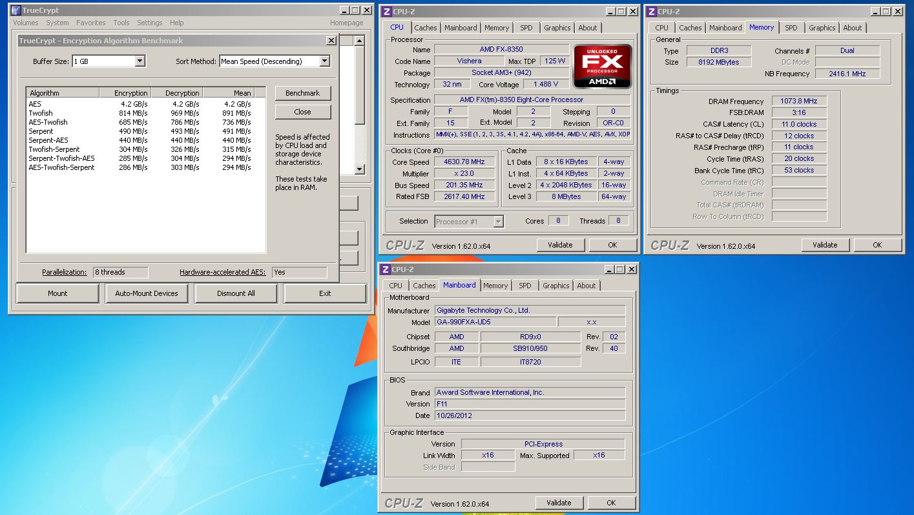Expand the Sort Method dropdown
Image resolution: width=914 pixels, height=515 pixels.
point(324,61)
